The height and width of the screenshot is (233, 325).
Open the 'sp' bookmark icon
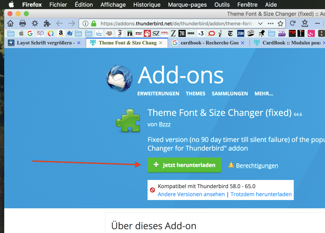click(40, 33)
